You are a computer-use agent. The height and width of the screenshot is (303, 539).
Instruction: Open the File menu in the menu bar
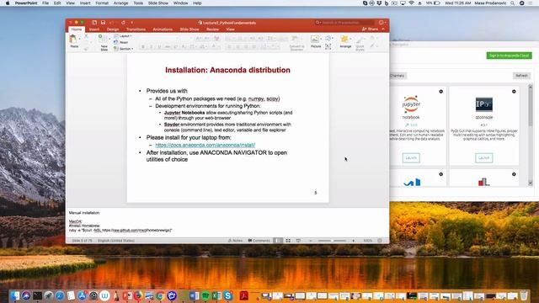click(x=45, y=3)
